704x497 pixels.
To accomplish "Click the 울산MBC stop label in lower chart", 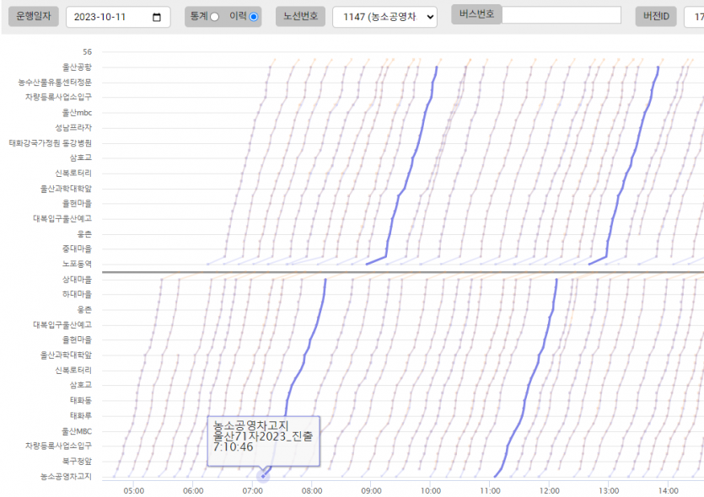I will pos(78,430).
